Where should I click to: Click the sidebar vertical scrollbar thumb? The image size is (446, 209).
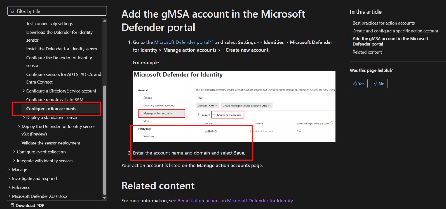click(x=105, y=140)
